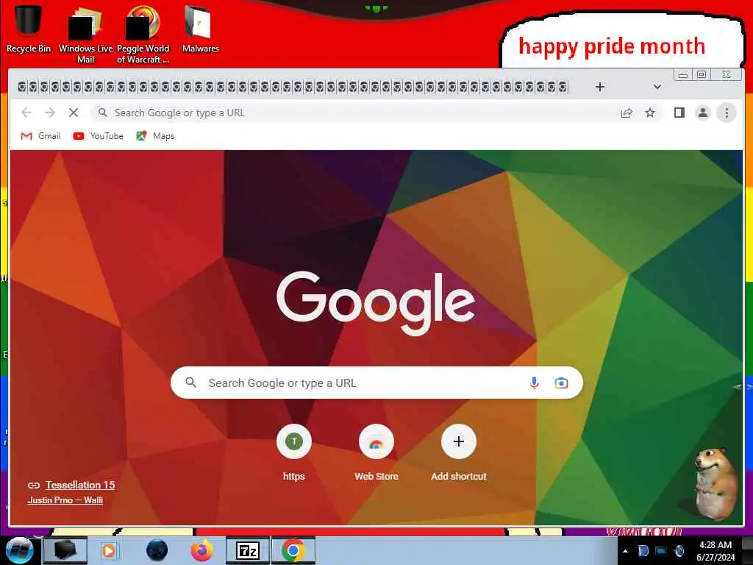The image size is (753, 565).
Task: Search by image with the camera icon
Action: [561, 383]
